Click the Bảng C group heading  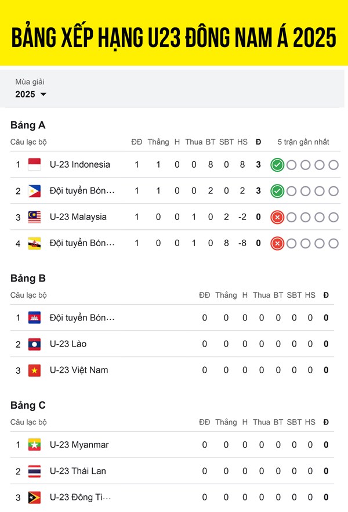pyautogui.click(x=28, y=405)
